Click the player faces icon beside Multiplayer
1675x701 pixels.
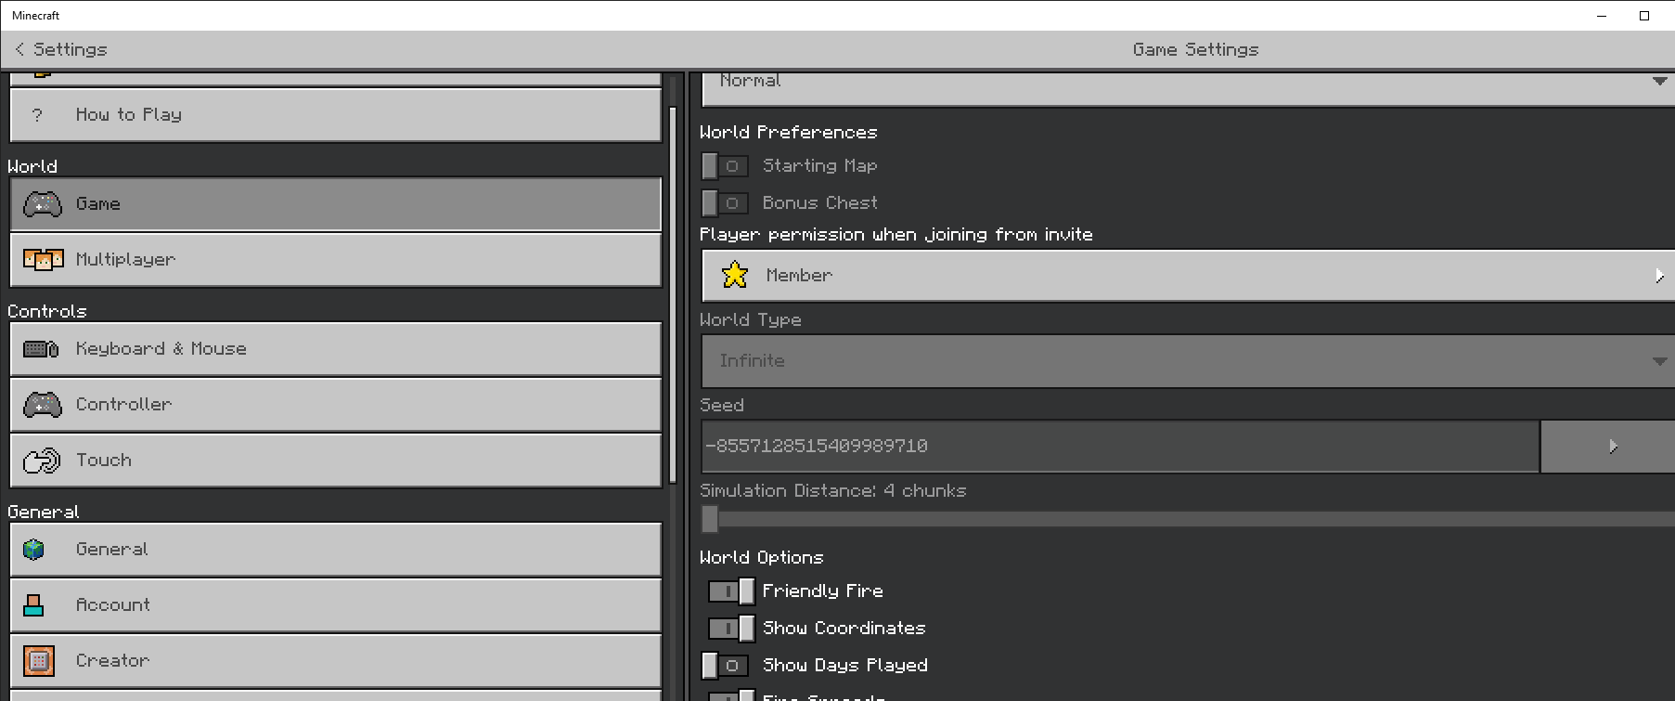pyautogui.click(x=43, y=260)
